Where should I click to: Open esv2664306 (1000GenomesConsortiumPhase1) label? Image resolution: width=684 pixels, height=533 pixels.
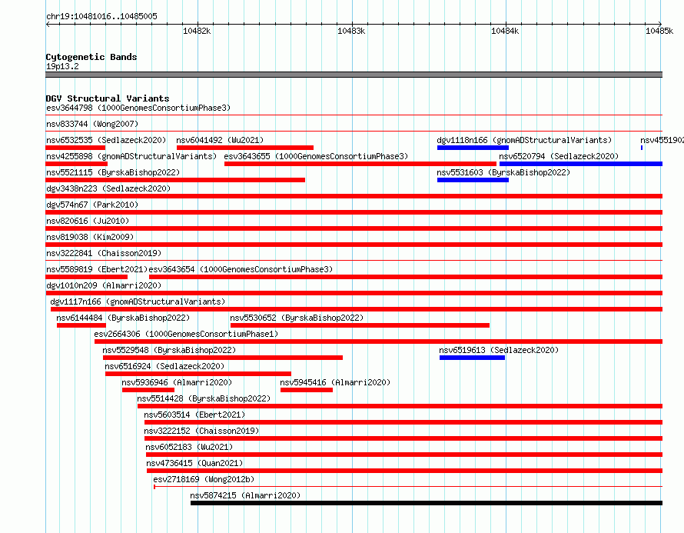point(186,334)
